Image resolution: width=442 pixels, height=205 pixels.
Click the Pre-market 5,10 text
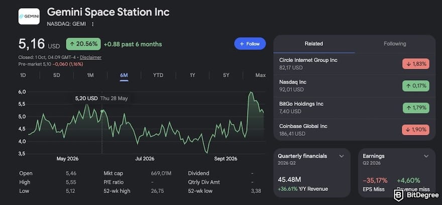(35, 64)
